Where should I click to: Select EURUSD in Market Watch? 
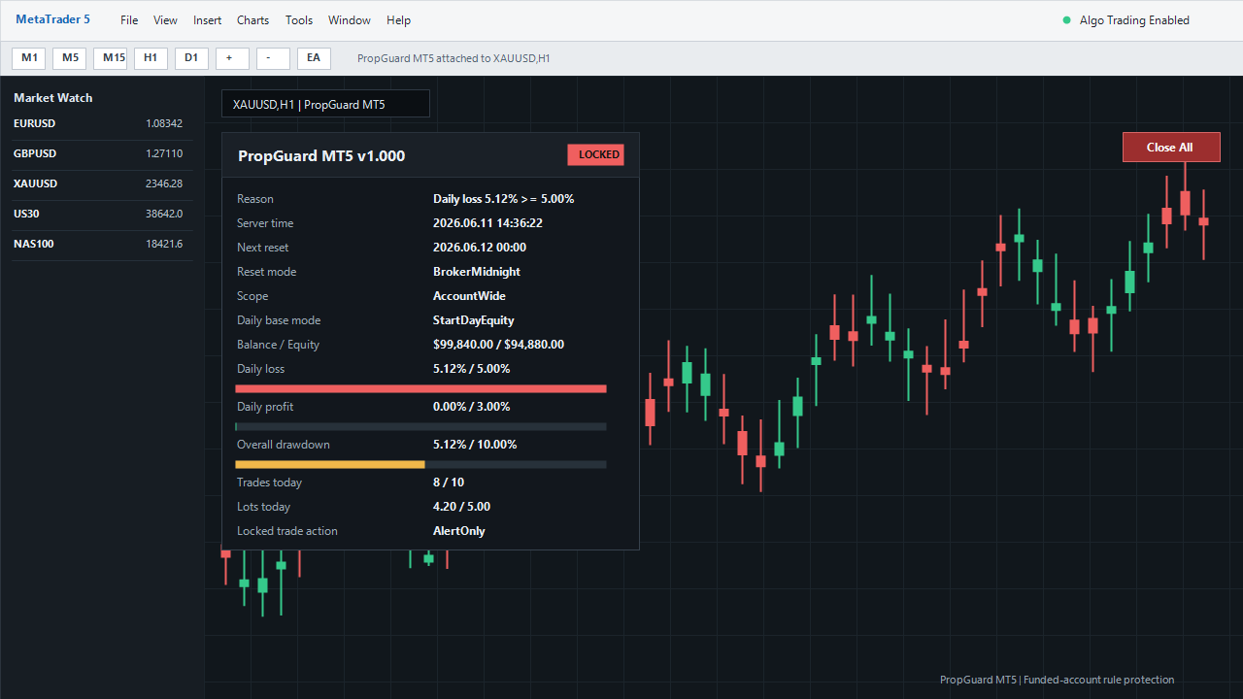pos(102,124)
